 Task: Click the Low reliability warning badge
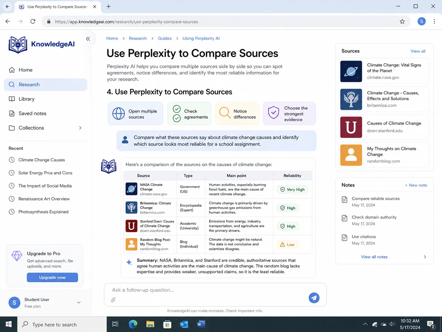pos(288,245)
